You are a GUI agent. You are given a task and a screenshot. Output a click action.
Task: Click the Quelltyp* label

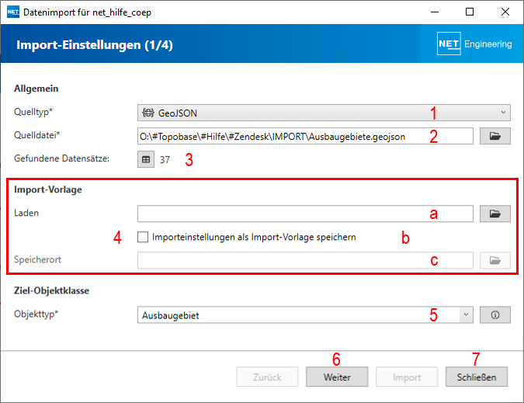[33, 112]
